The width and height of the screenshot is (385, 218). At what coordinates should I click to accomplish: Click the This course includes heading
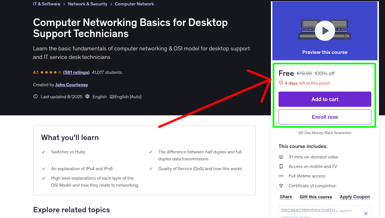coord(303,146)
